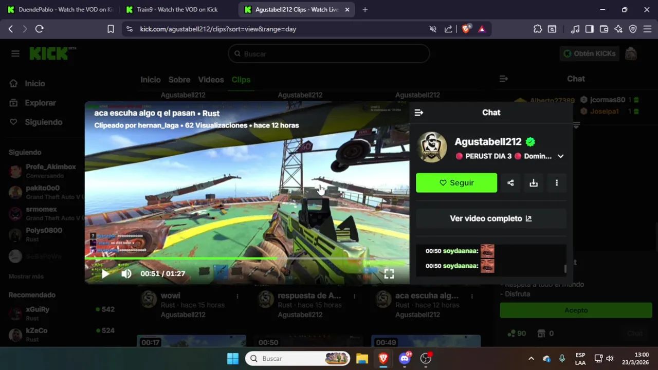
Task: Open the Brave VPN shield icon
Action: click(633, 29)
